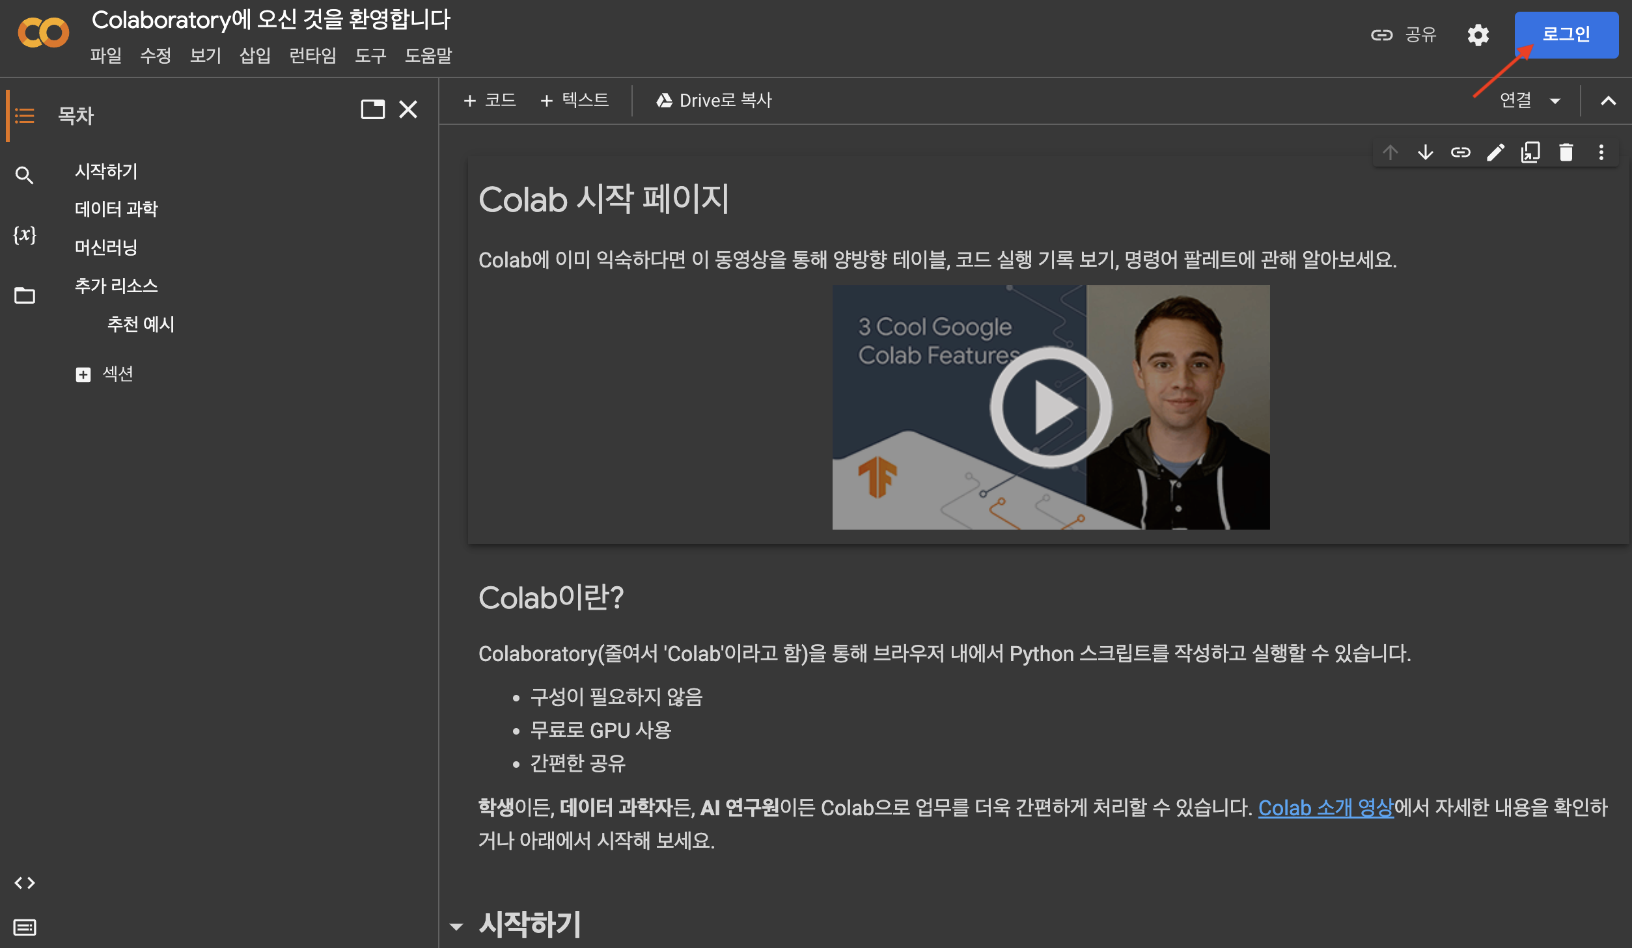Open the variables {x} panel
The height and width of the screenshot is (948, 1632).
coord(25,236)
